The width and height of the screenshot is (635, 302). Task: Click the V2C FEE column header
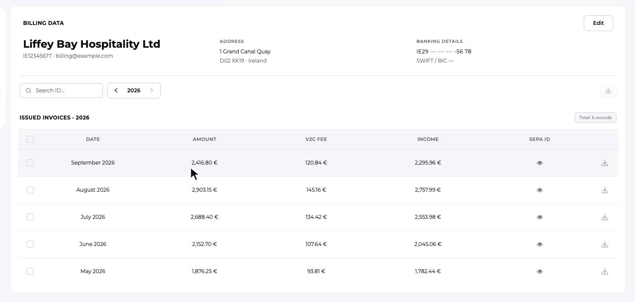pos(316,139)
